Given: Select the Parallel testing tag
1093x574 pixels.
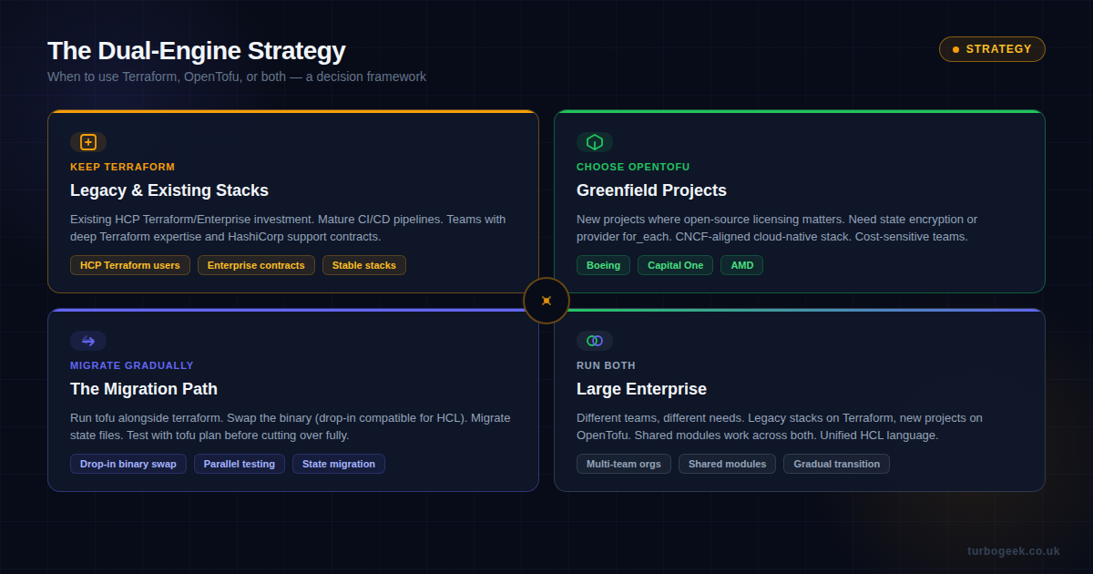Looking at the screenshot, I should (239, 464).
